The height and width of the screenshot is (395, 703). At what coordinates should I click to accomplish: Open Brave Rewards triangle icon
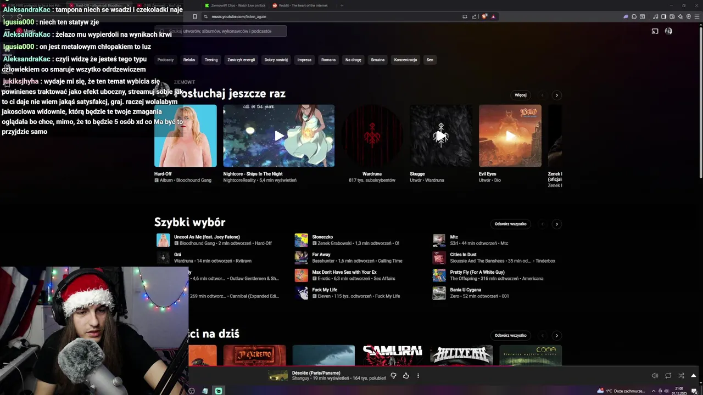[493, 16]
